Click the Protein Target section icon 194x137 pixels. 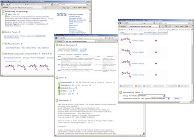tap(3, 32)
